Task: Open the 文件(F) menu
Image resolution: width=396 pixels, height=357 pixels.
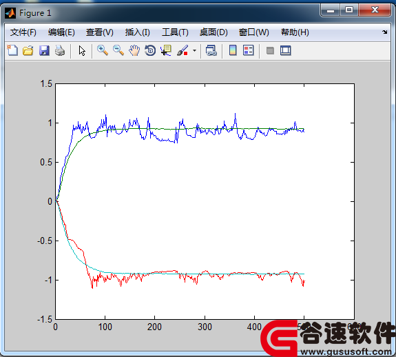Action: point(23,32)
